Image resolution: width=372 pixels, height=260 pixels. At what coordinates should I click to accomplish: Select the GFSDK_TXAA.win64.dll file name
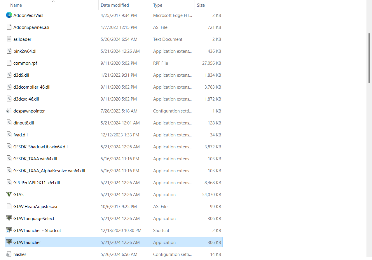35,159
